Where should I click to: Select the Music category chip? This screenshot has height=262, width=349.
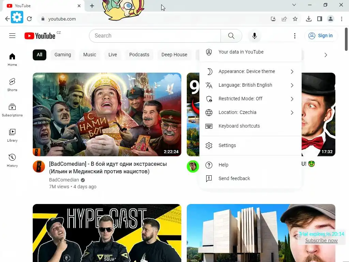(90, 55)
